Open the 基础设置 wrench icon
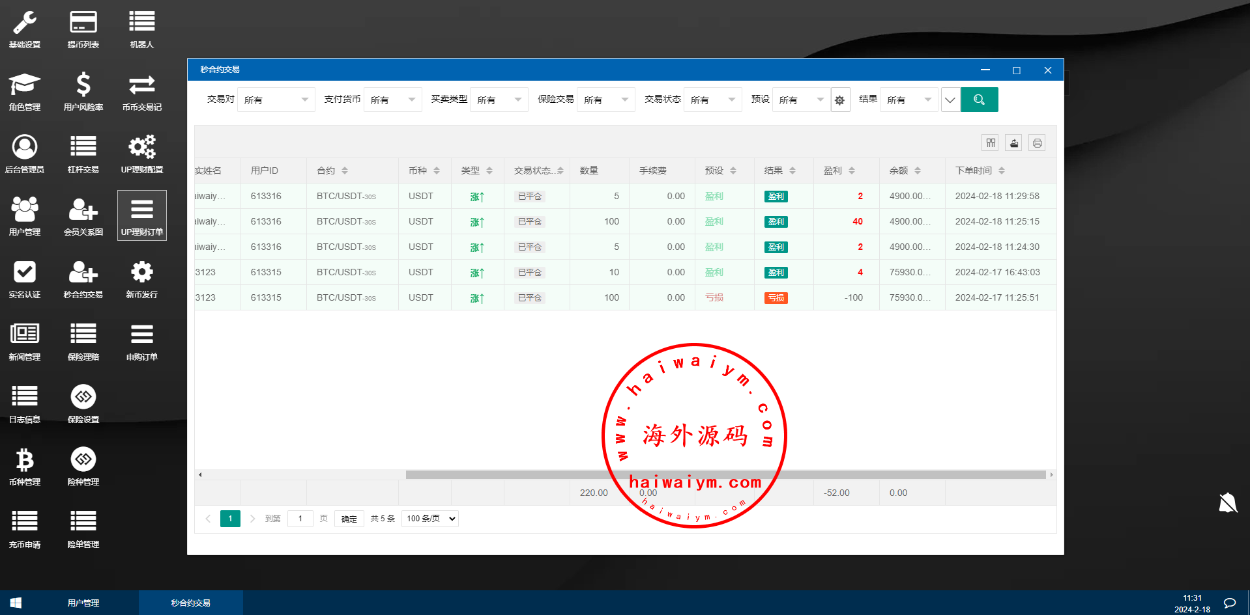1250x615 pixels. pyautogui.click(x=25, y=23)
